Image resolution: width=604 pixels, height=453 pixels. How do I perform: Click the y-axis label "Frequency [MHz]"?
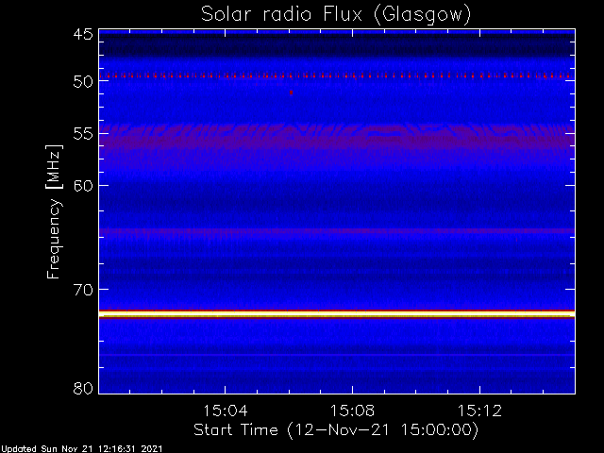(x=54, y=211)
